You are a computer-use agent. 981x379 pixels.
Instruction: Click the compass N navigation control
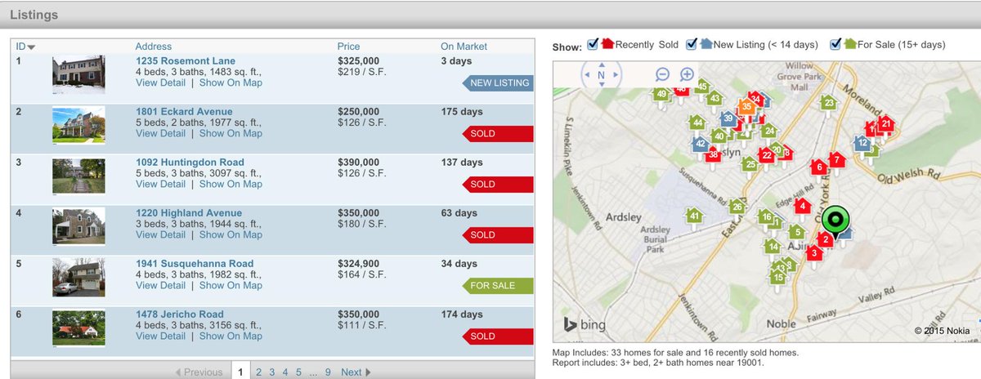pyautogui.click(x=601, y=75)
